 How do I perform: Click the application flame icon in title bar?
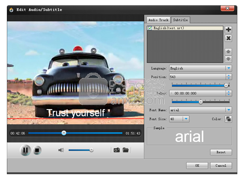(11, 10)
